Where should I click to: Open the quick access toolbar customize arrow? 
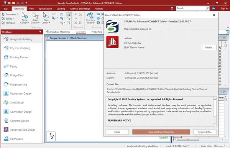(26, 3)
